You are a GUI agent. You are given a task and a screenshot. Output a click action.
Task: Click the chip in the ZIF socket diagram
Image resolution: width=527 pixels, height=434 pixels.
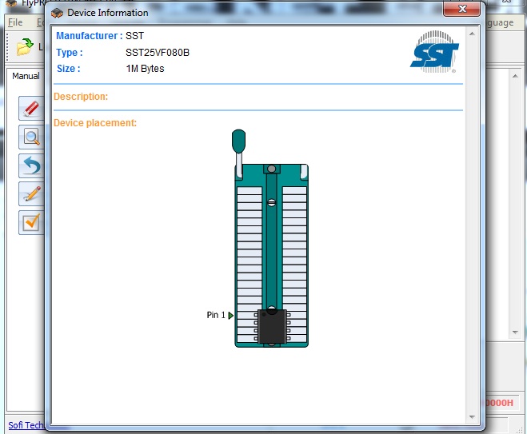[x=272, y=327]
